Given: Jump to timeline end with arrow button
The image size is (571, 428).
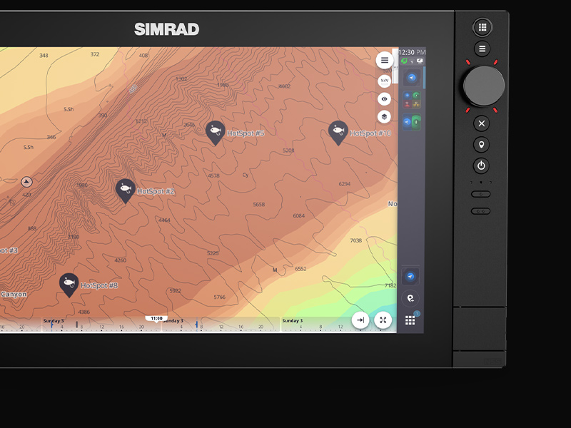Looking at the screenshot, I should 360,320.
